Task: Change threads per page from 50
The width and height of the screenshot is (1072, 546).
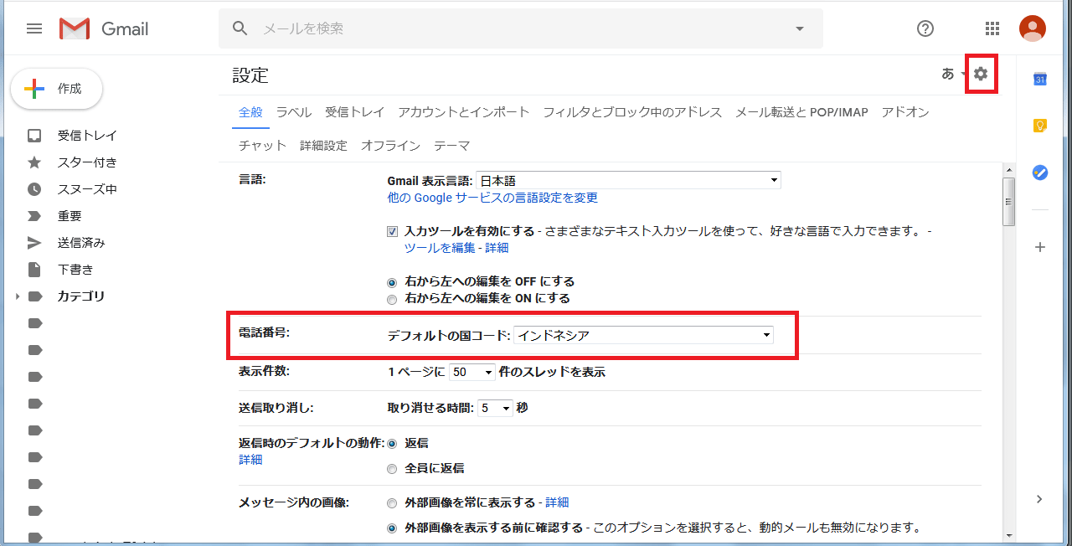Action: click(472, 371)
